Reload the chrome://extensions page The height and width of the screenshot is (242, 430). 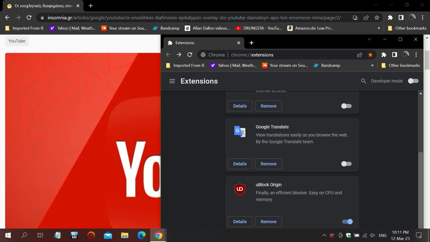(190, 55)
